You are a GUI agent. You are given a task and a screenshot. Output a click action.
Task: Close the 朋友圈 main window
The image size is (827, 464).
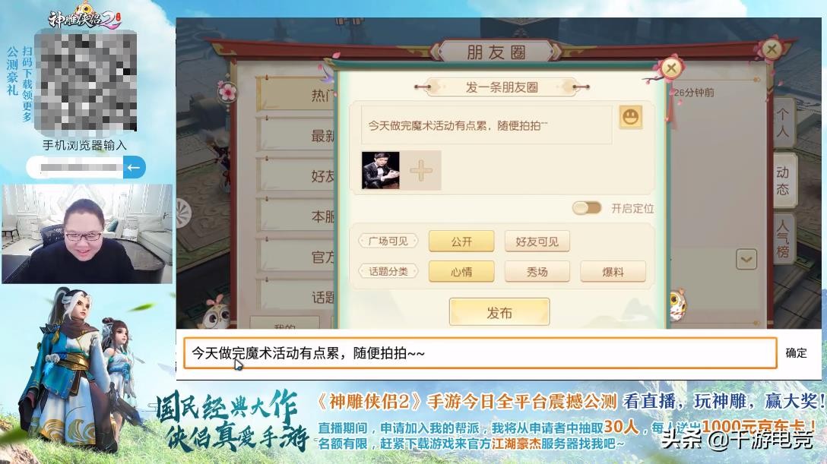(772, 49)
